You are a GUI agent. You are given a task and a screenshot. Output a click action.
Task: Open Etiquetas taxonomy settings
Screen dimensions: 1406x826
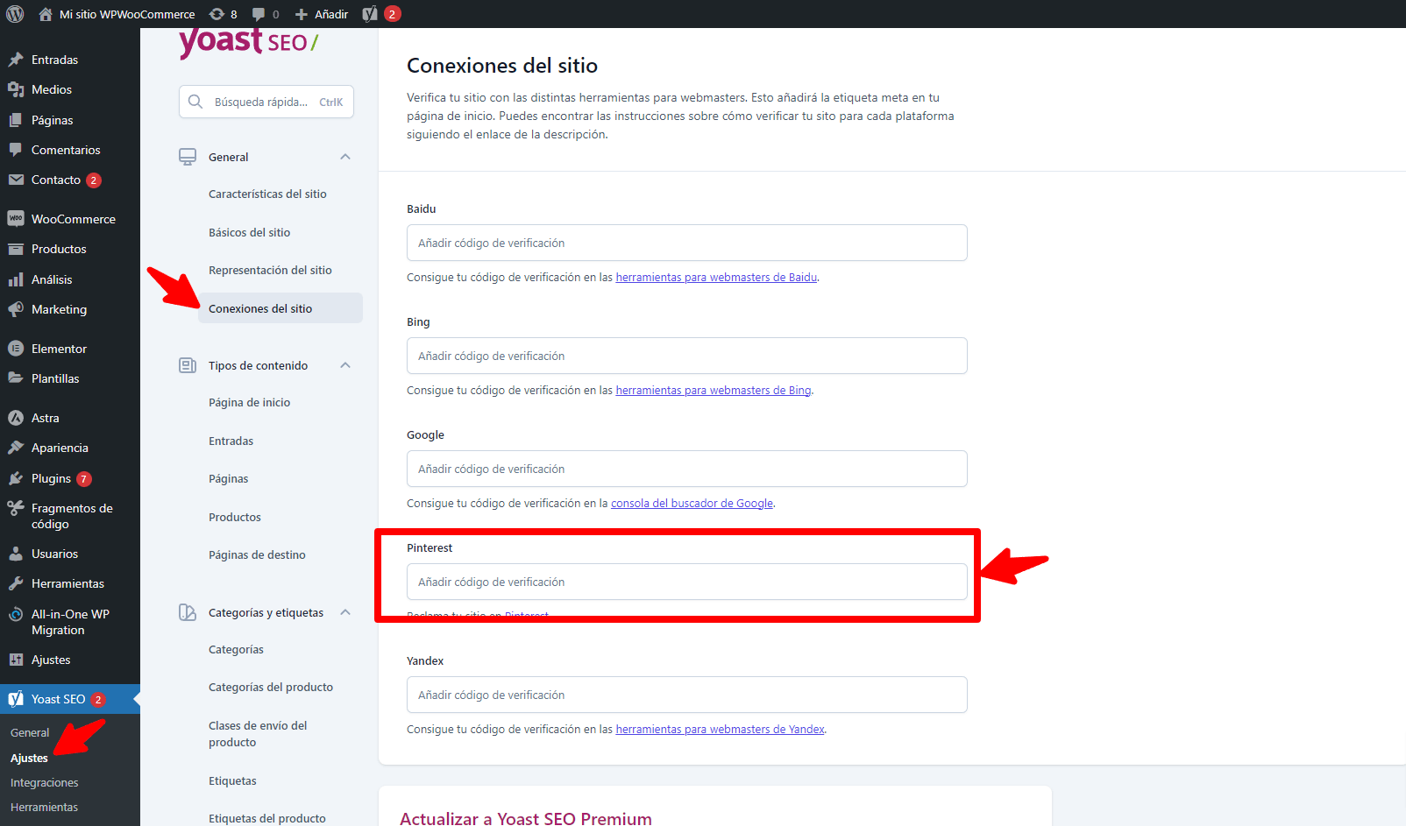232,781
